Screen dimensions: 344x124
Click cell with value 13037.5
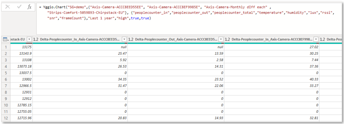(x=22, y=73)
